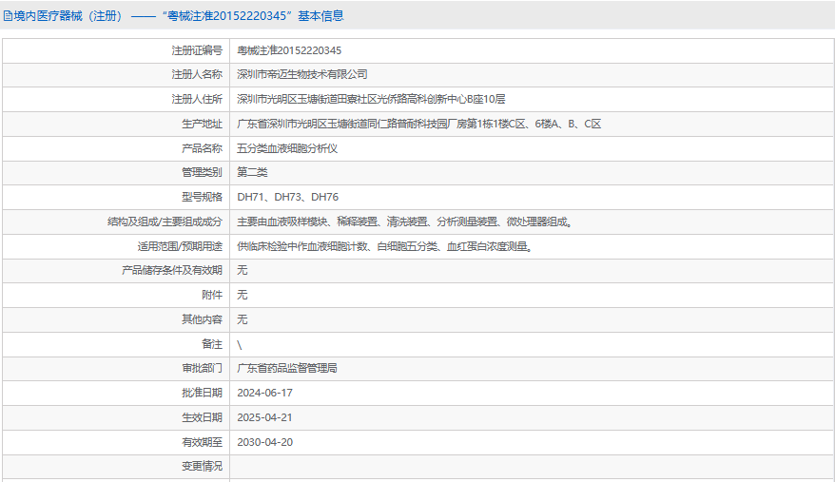The image size is (835, 482).
Task: Click the label 结构及组成/主要组成成分
Action: (x=165, y=222)
